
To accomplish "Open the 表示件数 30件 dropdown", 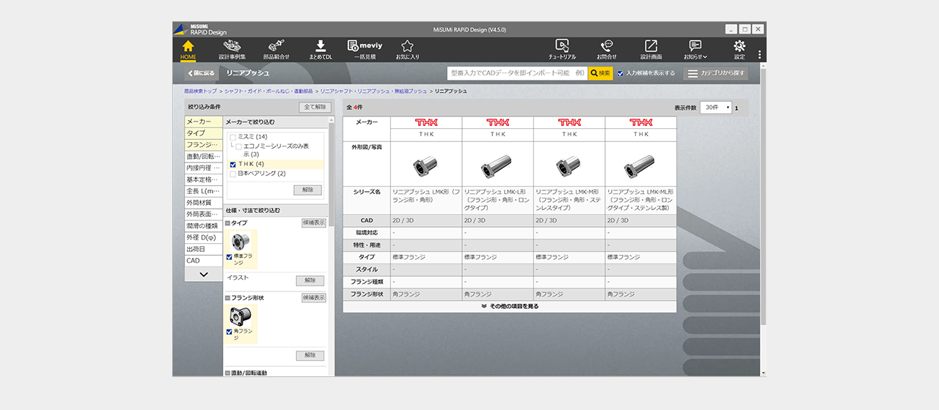I will pyautogui.click(x=716, y=108).
